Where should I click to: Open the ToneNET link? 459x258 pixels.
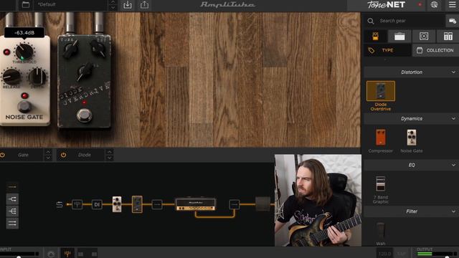(386, 5)
